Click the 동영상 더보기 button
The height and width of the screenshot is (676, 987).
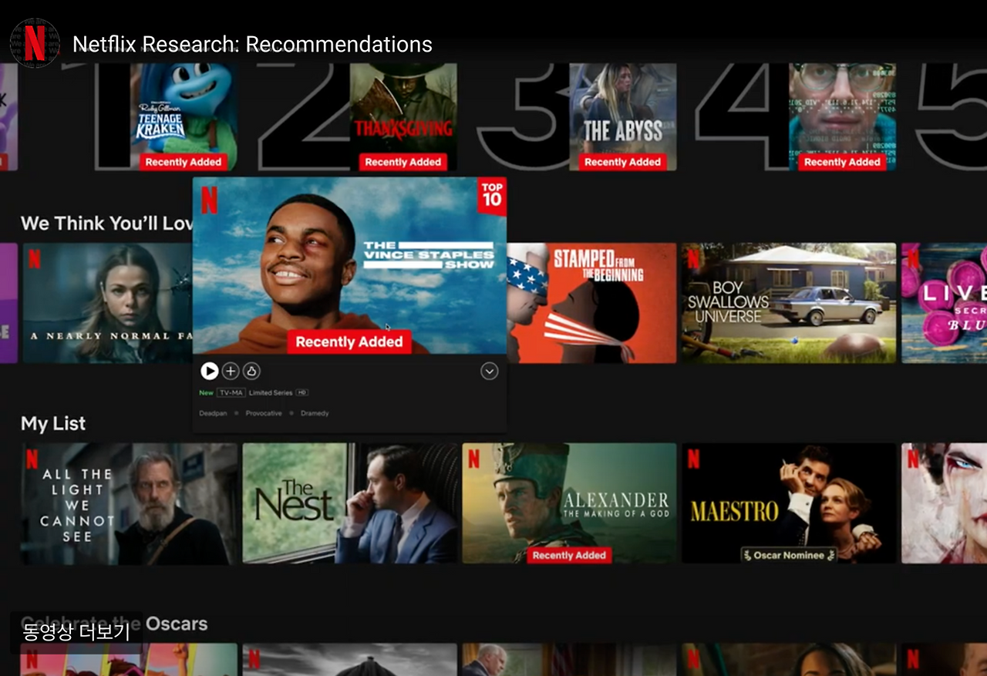pos(76,633)
